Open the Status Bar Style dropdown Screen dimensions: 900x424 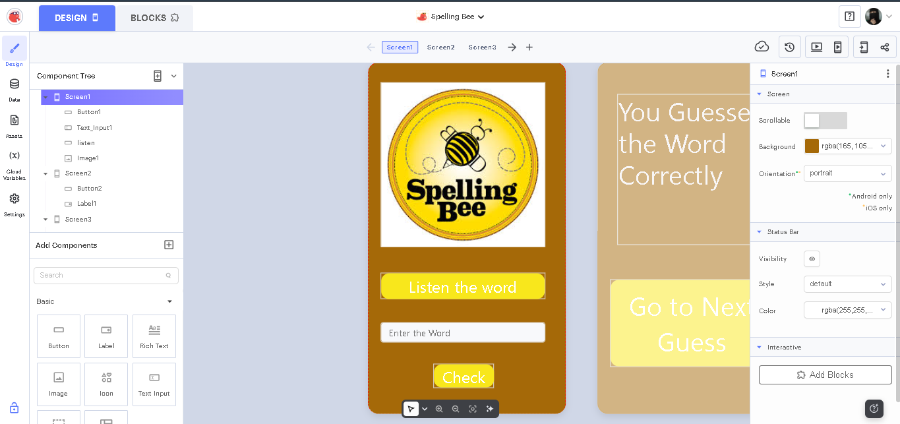[848, 284]
